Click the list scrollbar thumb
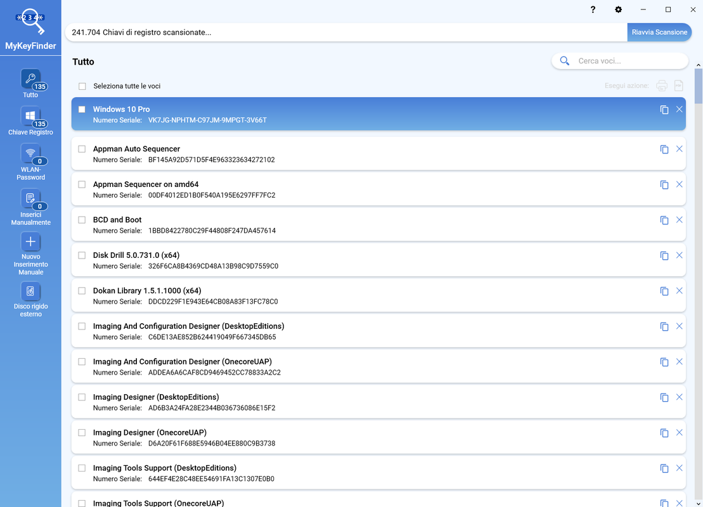The image size is (703, 507). click(698, 86)
